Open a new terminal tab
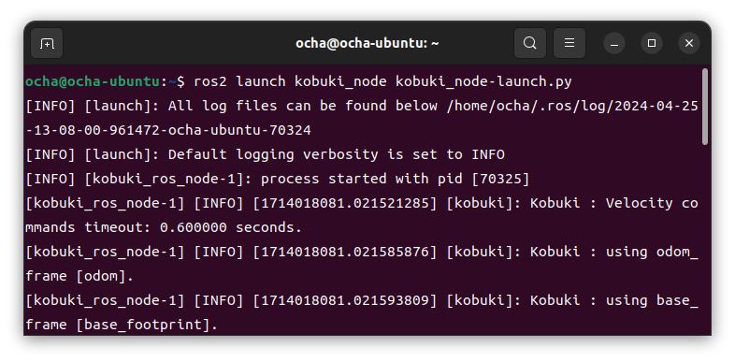The image size is (735, 362). 47,44
